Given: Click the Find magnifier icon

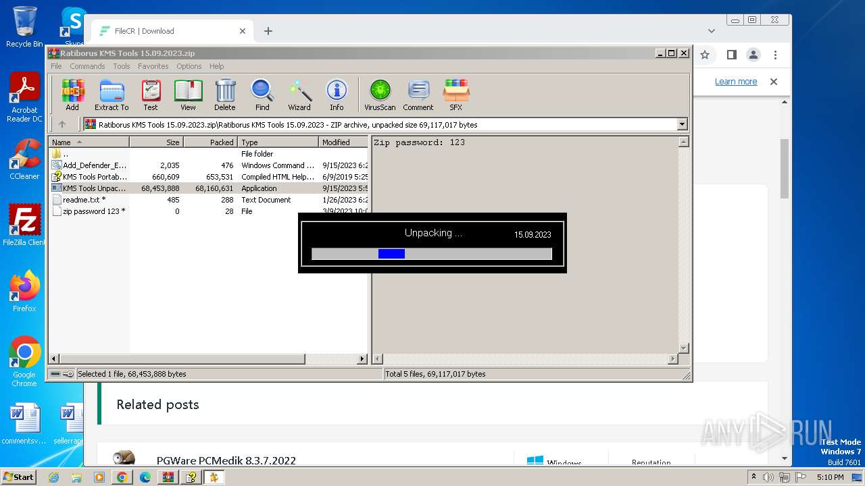Looking at the screenshot, I should coord(262,94).
